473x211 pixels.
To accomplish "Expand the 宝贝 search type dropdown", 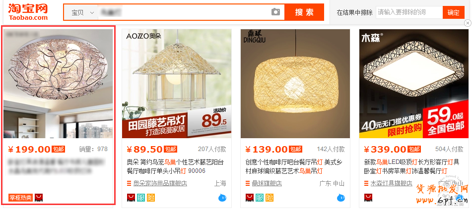I will tap(82, 13).
